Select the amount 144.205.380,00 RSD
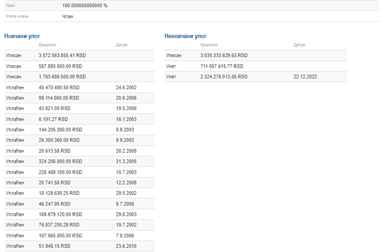384x252 pixels. tap(60, 130)
